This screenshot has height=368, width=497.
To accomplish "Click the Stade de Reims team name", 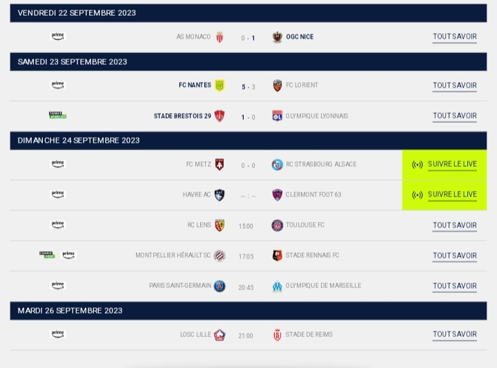I will 309,335.
